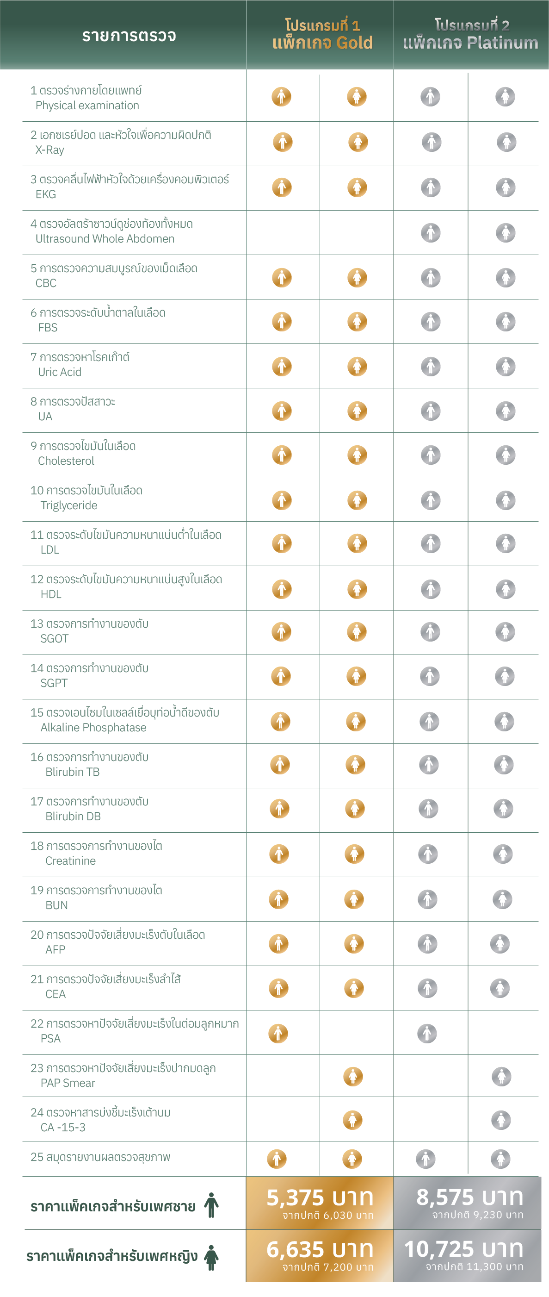Click silver male icon in Ultrasound Whole Abdomen row
Screen dimensions: 549x1297
coord(431,233)
